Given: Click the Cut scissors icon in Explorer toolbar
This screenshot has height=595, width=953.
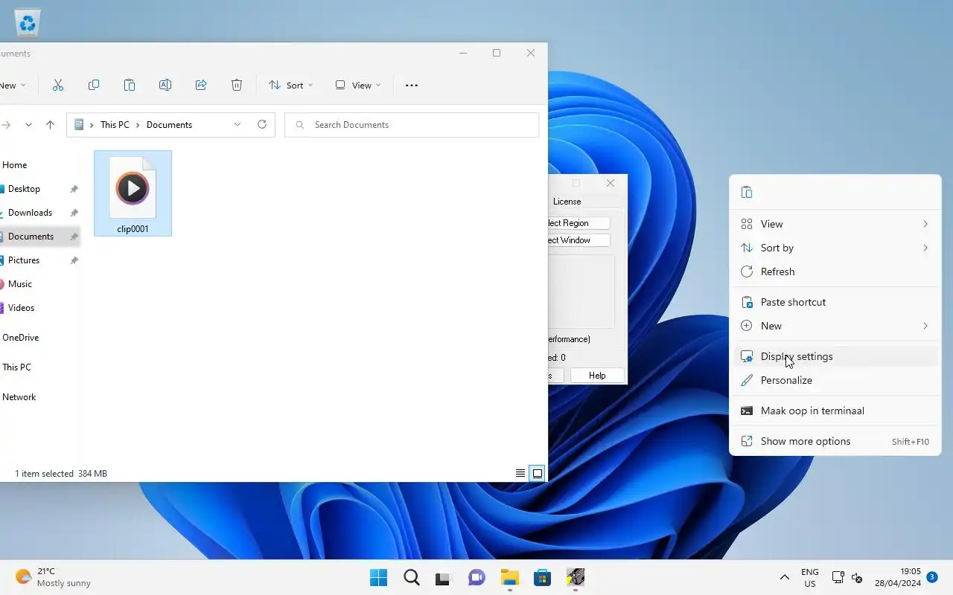Looking at the screenshot, I should [x=58, y=86].
